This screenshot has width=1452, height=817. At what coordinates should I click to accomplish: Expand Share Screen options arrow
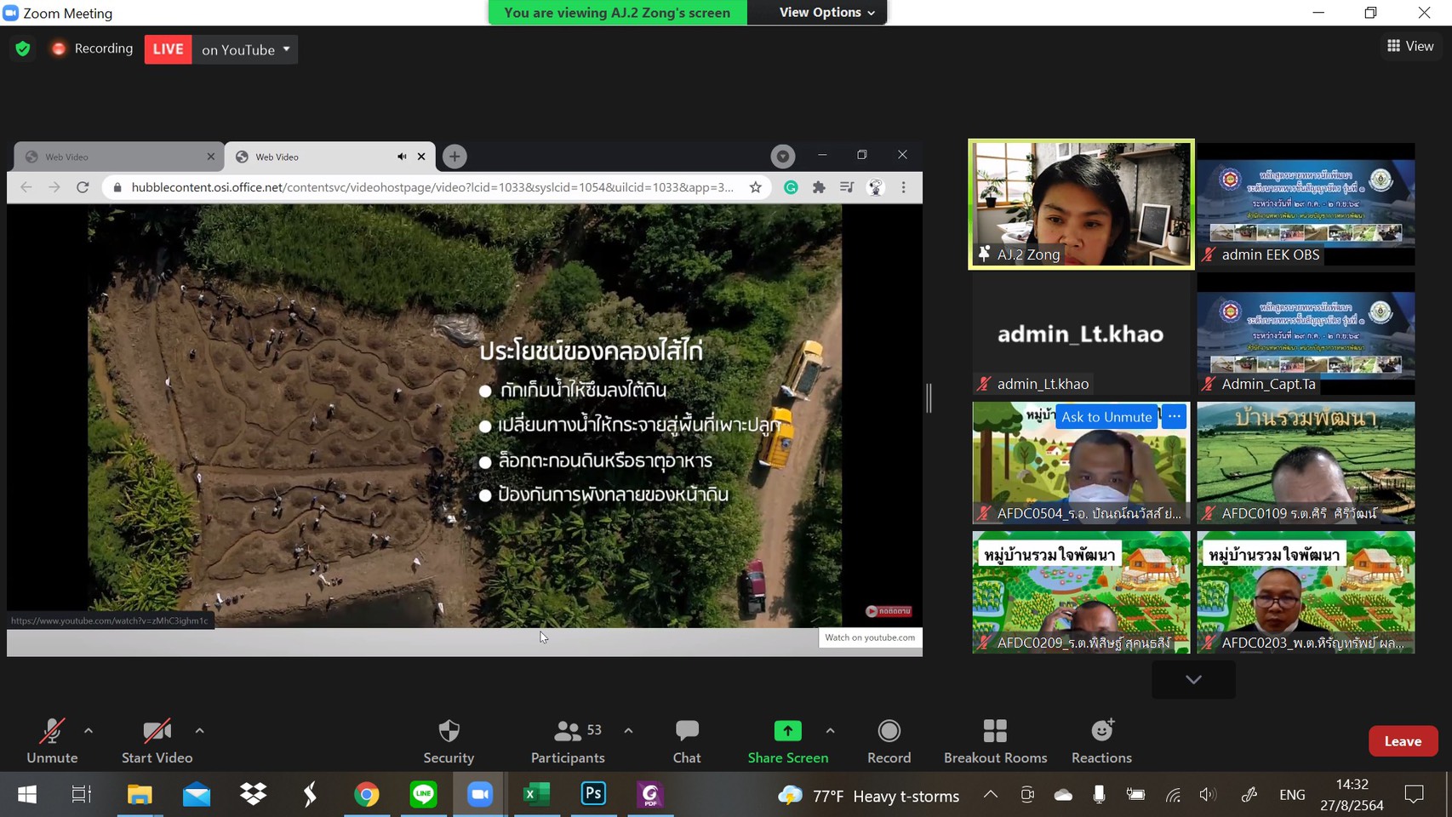pos(830,730)
